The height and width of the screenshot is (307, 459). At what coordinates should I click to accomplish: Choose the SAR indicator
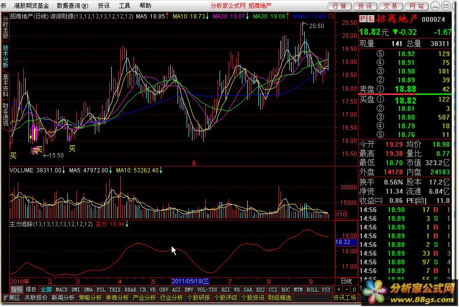tap(248, 290)
